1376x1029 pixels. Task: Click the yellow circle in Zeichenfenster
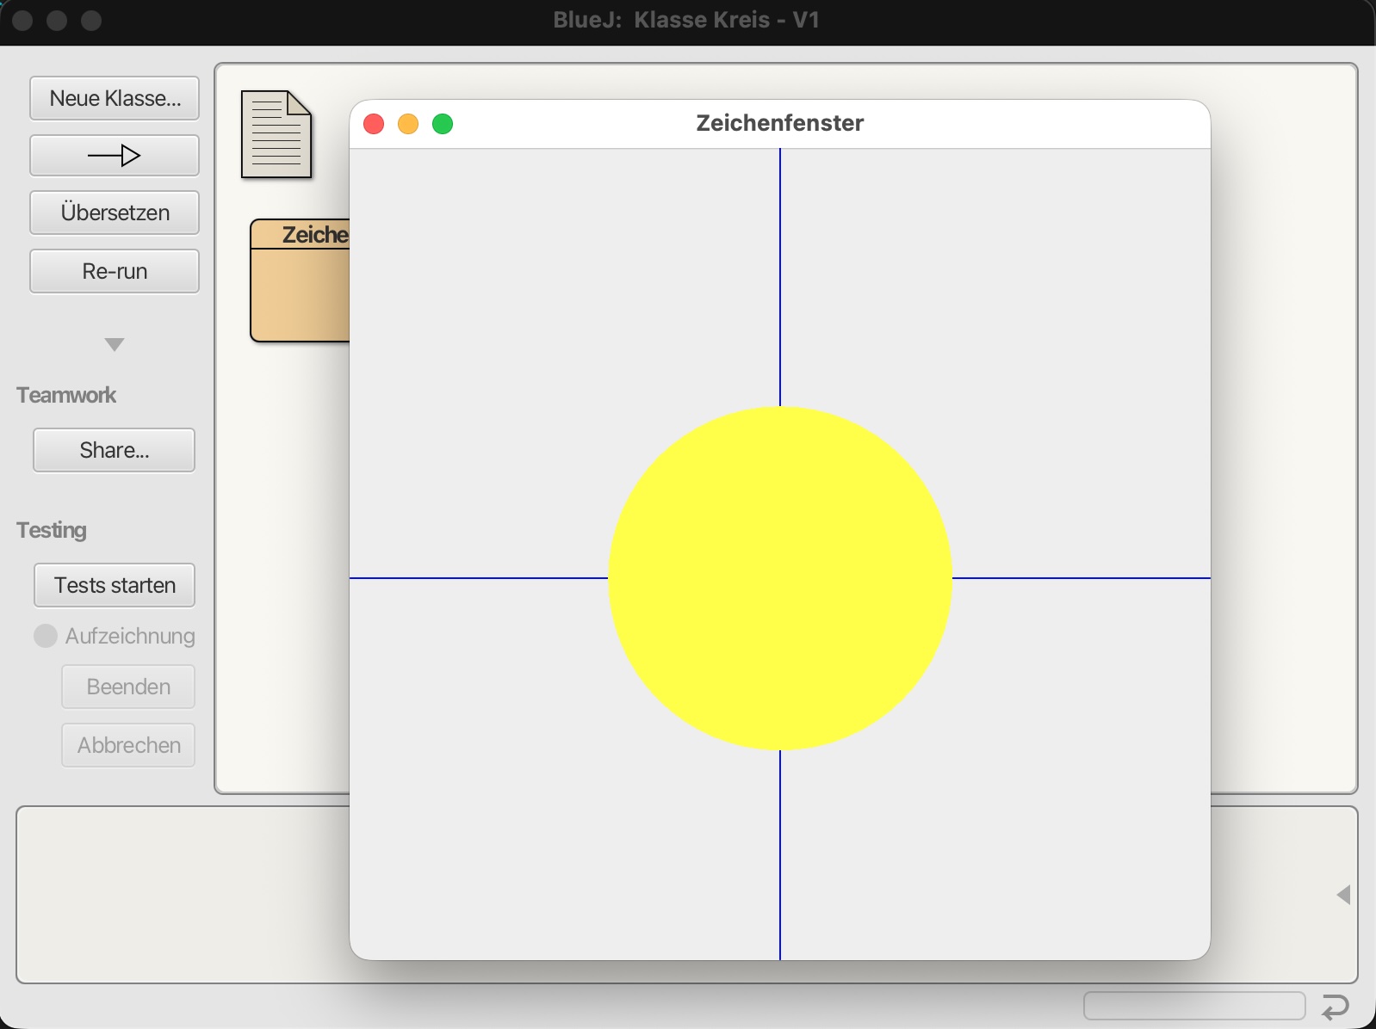(780, 578)
